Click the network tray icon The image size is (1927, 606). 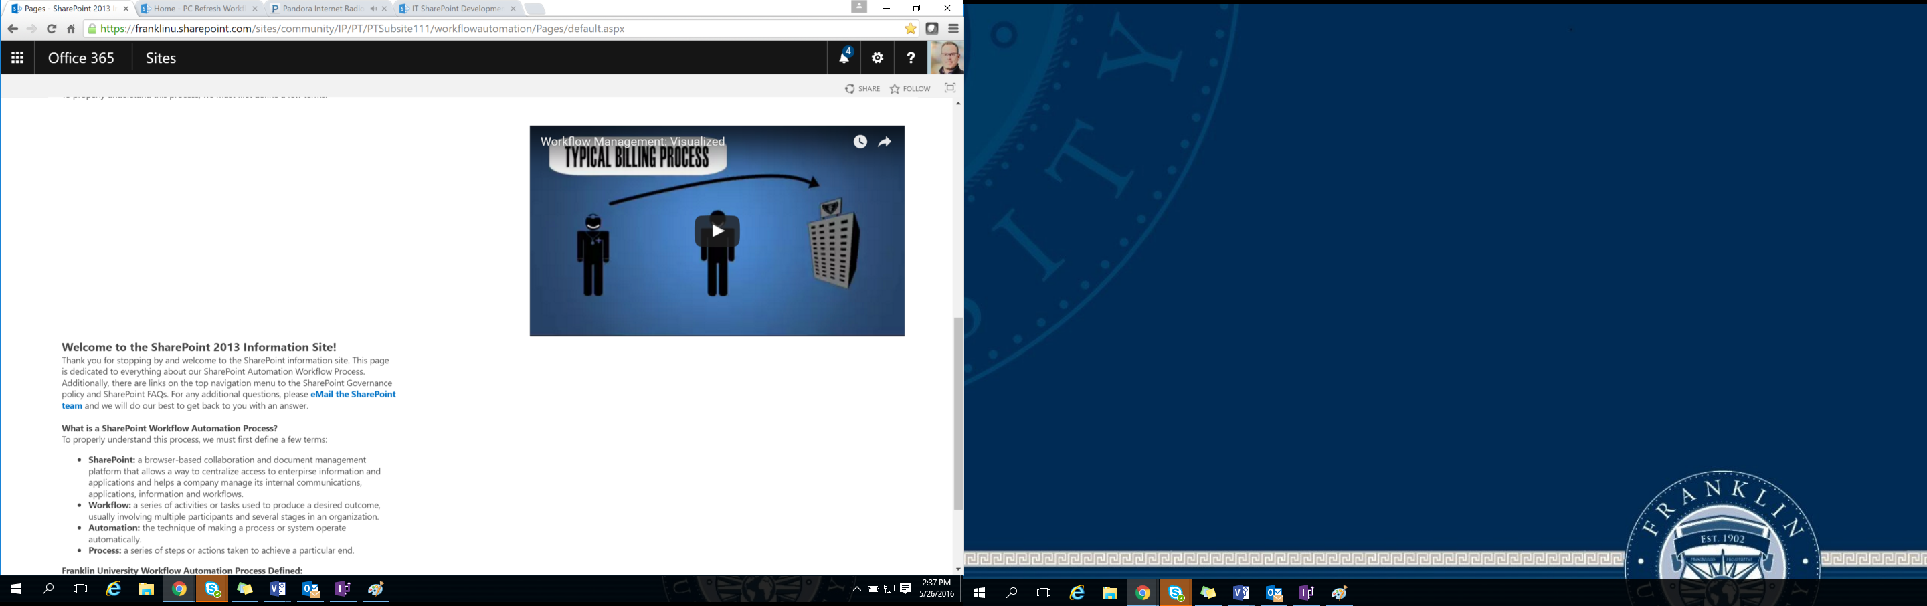click(889, 589)
